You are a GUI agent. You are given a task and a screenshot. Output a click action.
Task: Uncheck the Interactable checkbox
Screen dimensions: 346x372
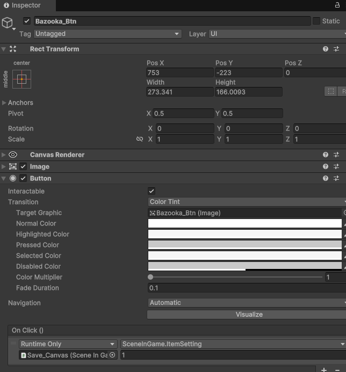click(152, 191)
